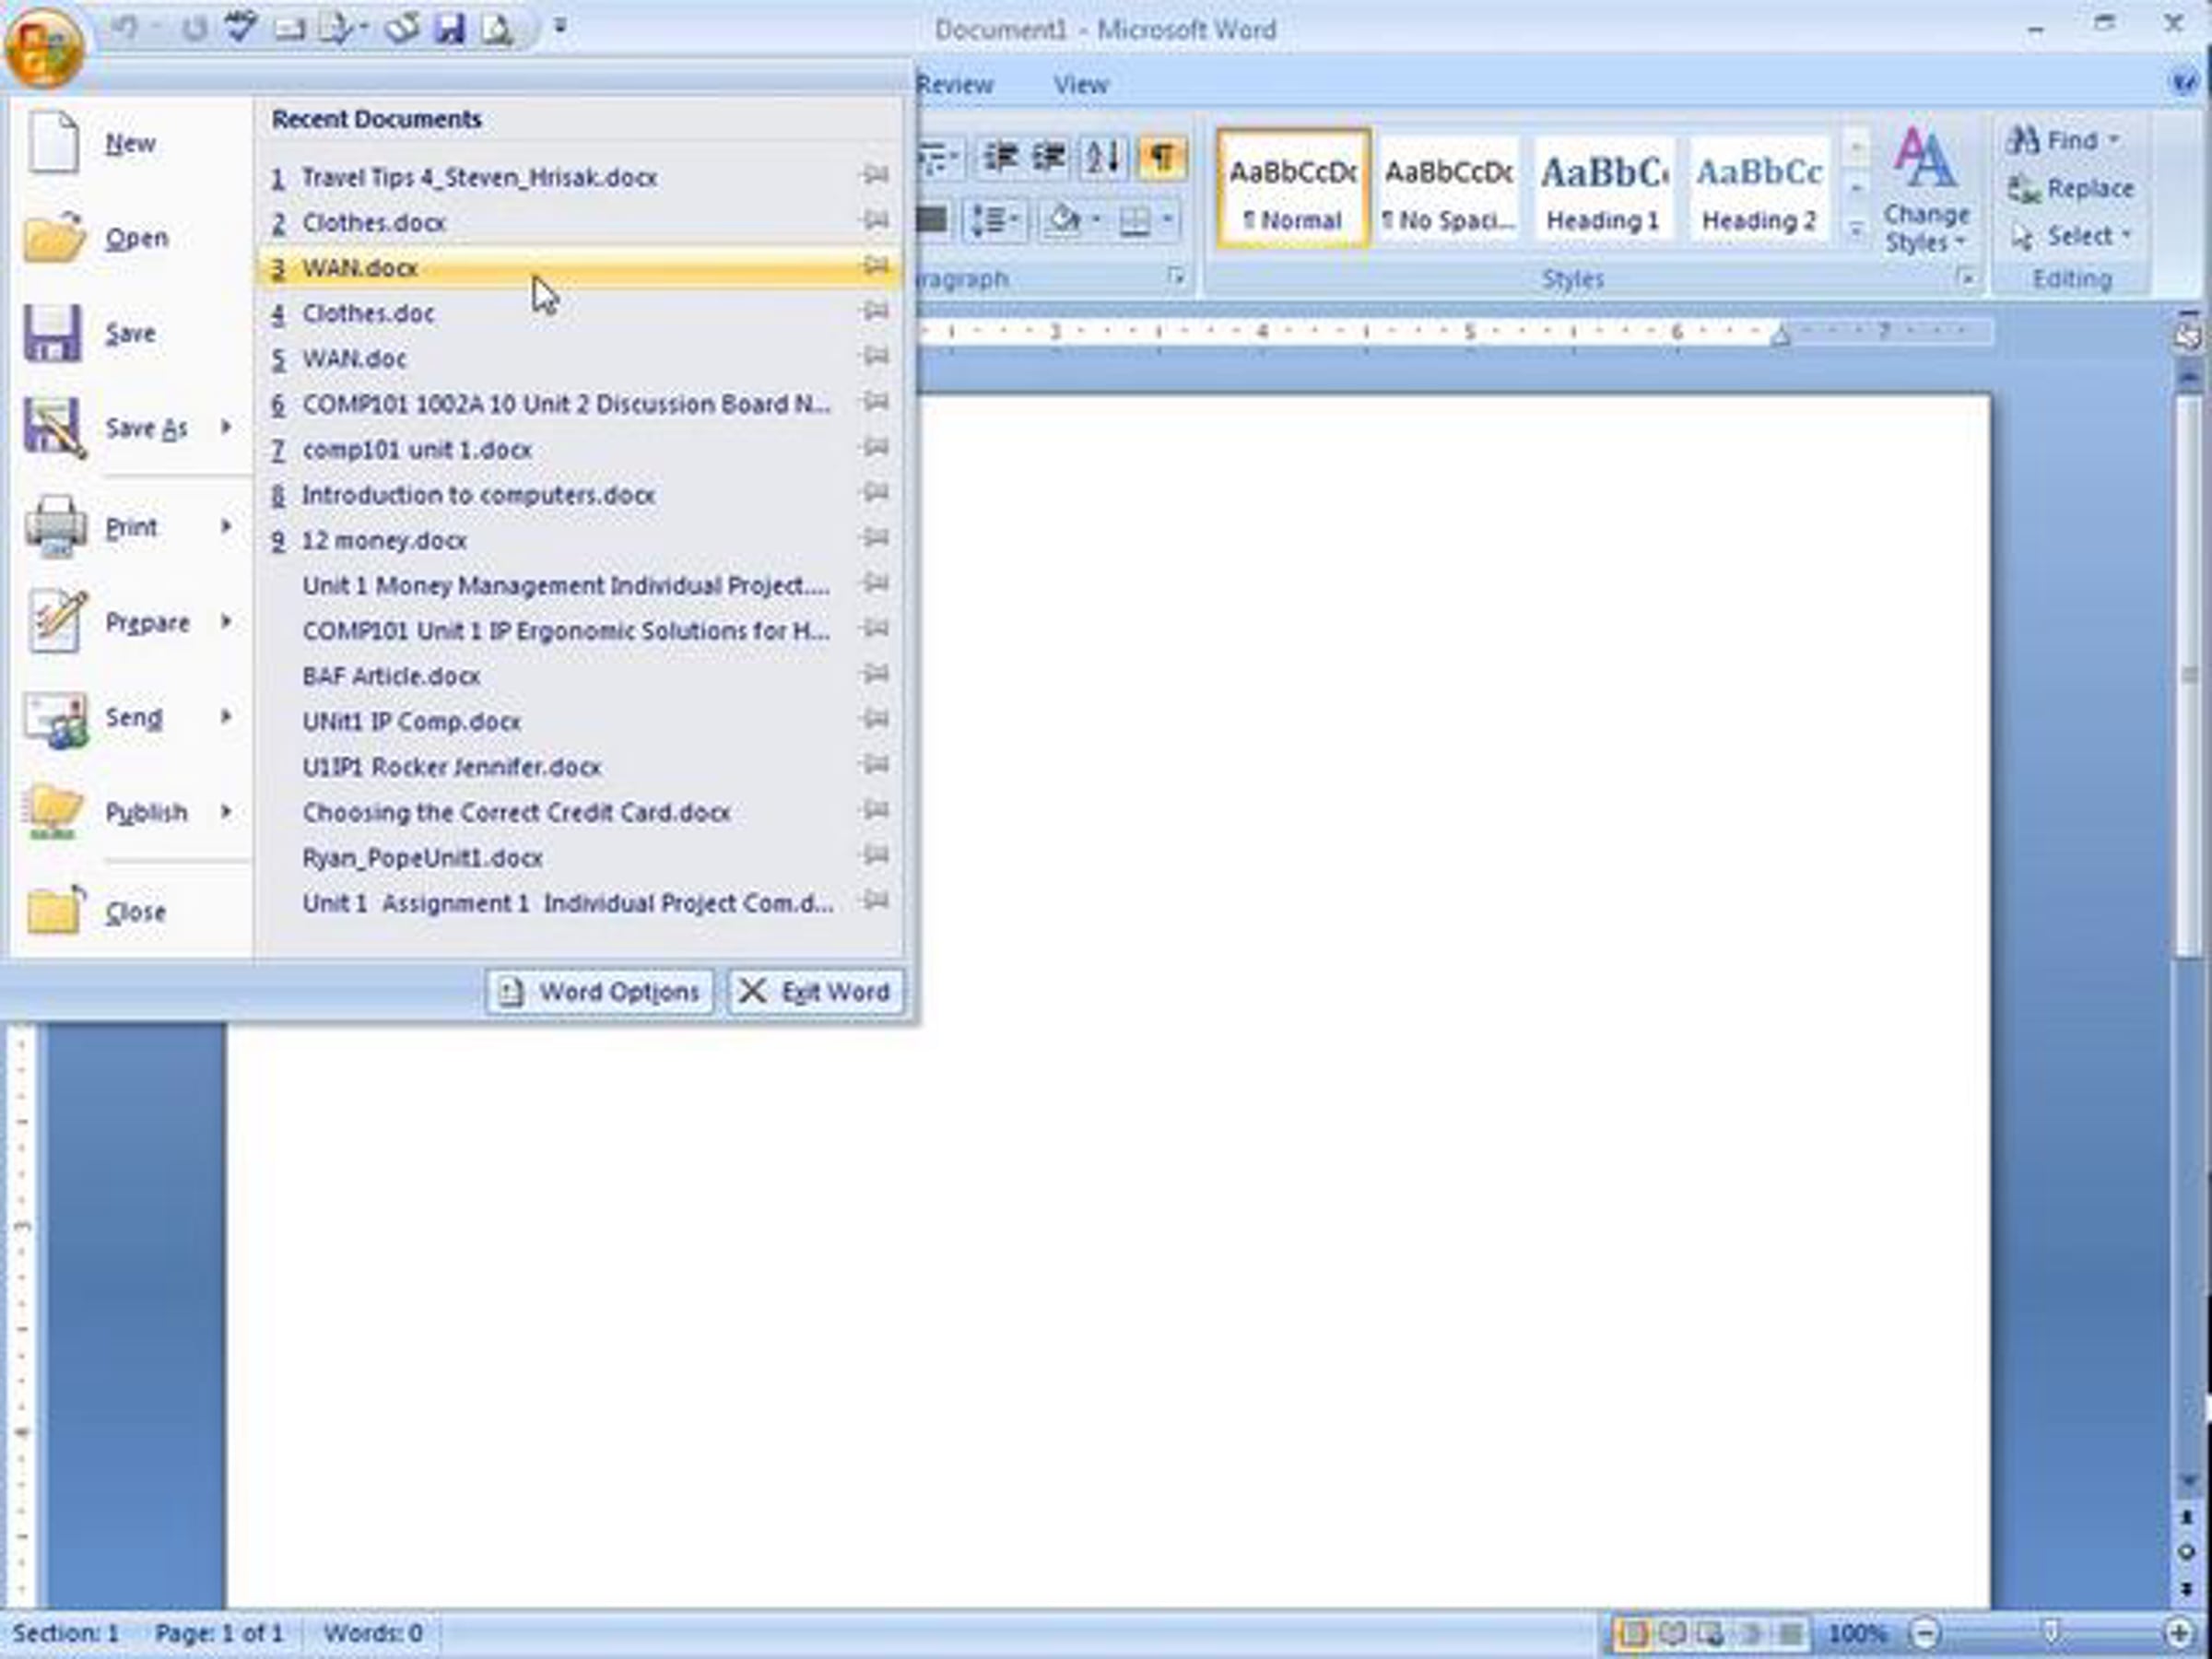Toggle Show/Hide paragraph marks button
The height and width of the screenshot is (1659, 2212).
pyautogui.click(x=1160, y=158)
